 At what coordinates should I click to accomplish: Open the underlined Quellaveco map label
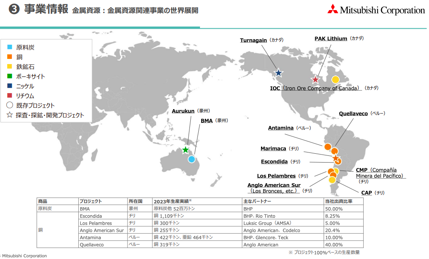353,113
